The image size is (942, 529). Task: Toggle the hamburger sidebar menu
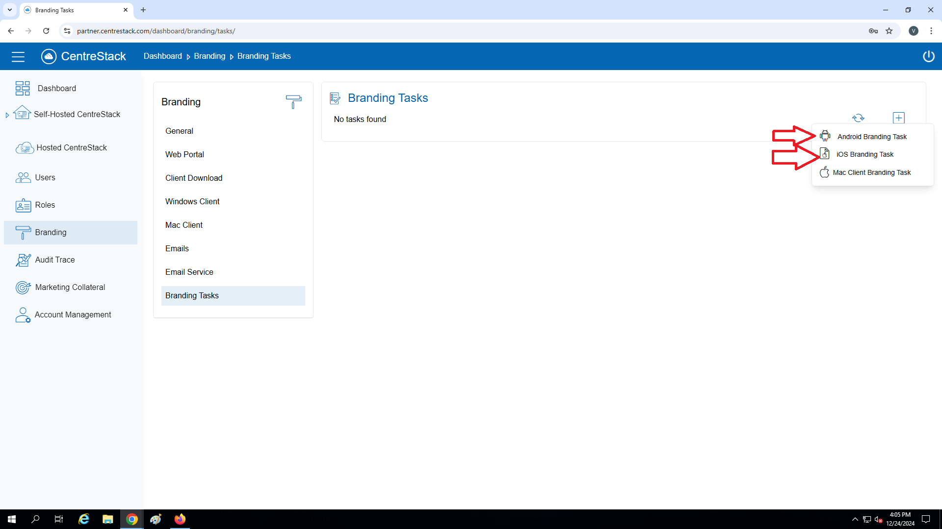[18, 57]
